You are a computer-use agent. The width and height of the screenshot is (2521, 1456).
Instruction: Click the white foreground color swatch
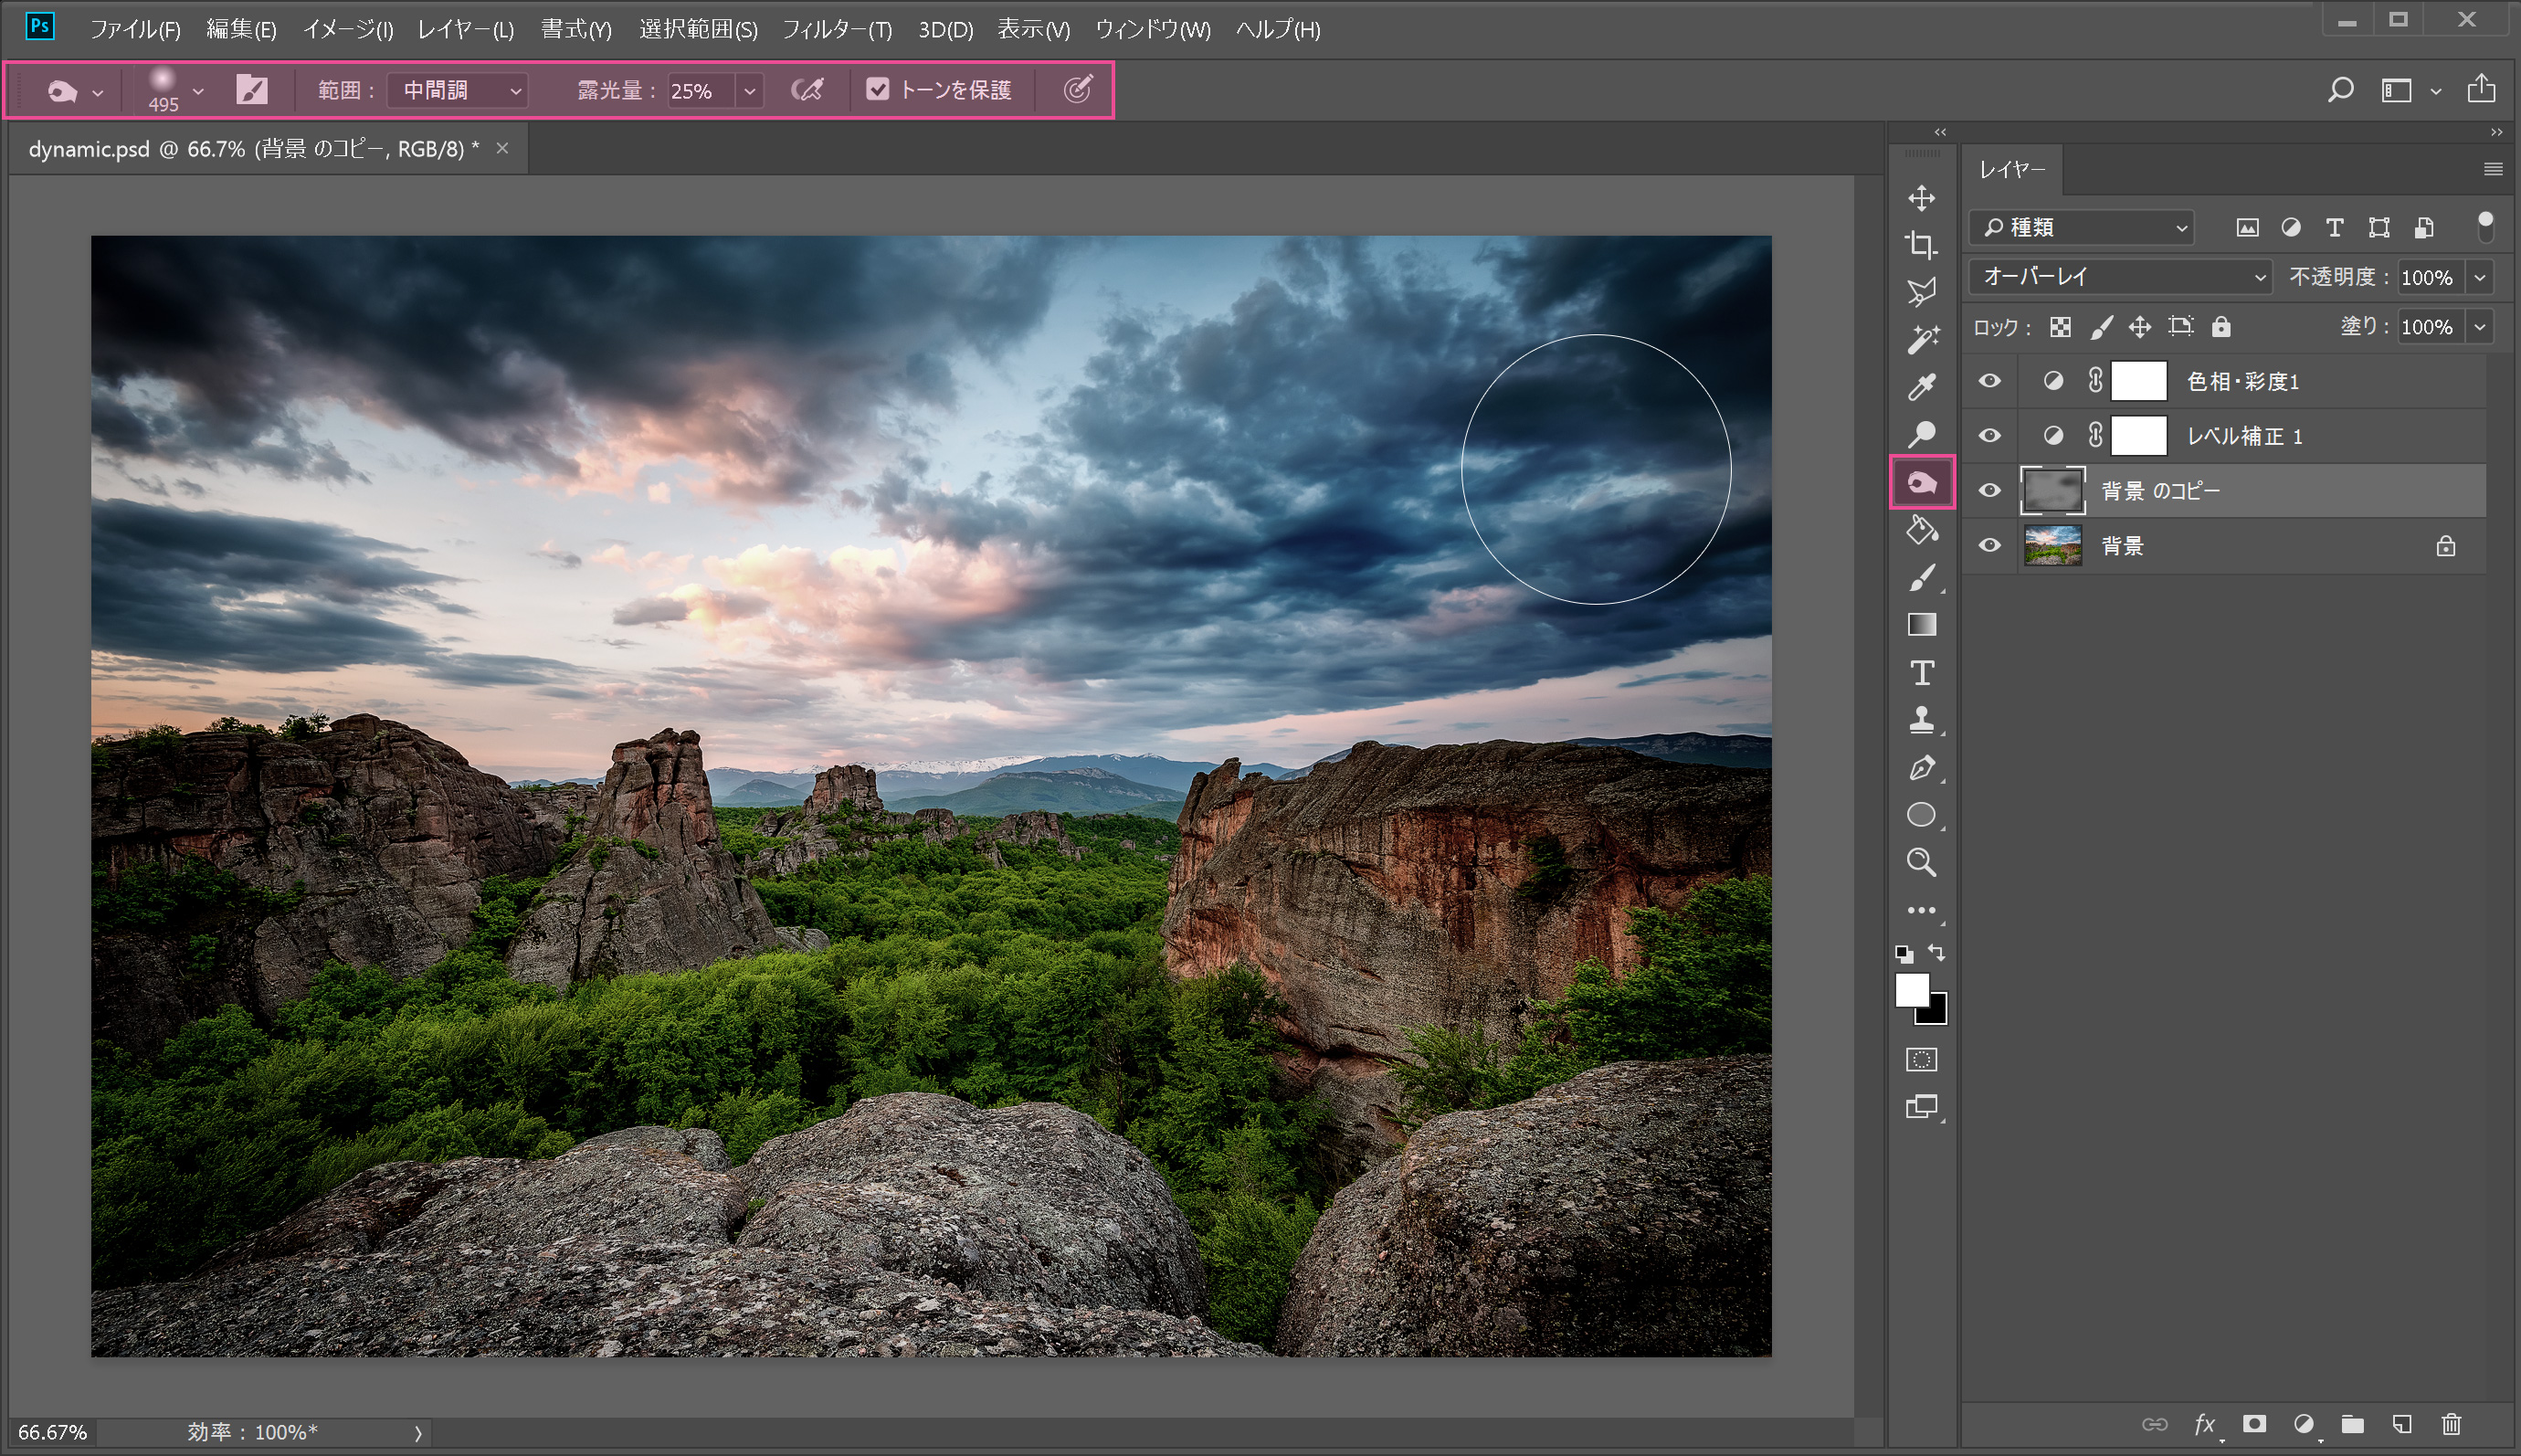point(1911,990)
